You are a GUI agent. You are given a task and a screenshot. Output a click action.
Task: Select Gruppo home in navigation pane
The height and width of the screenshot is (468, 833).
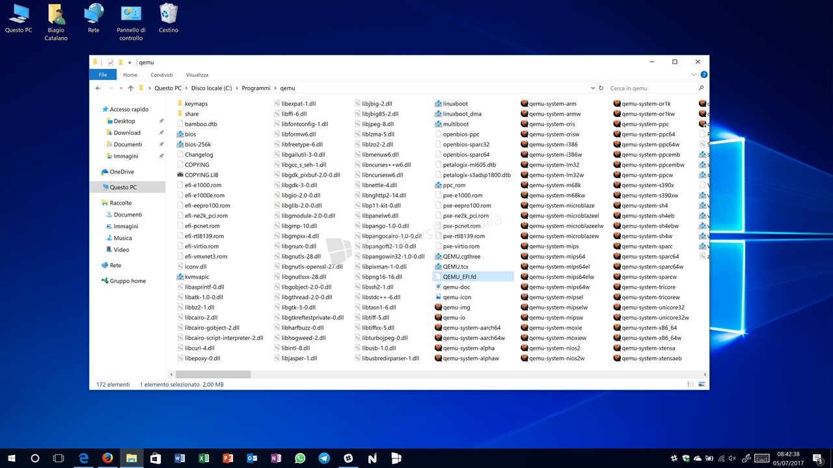(x=128, y=281)
